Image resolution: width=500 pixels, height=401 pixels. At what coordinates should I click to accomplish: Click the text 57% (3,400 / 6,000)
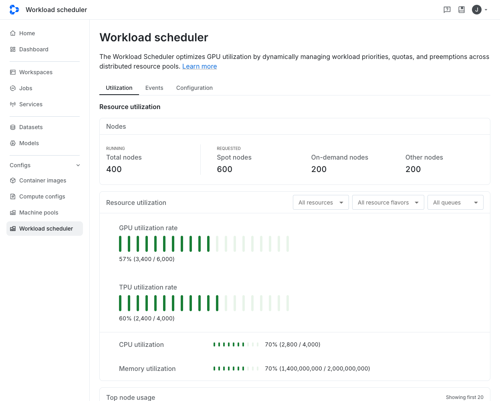(147, 259)
